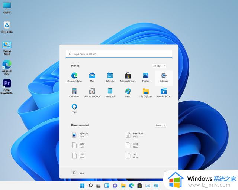Open recommended file 3333

click(x=132, y=145)
